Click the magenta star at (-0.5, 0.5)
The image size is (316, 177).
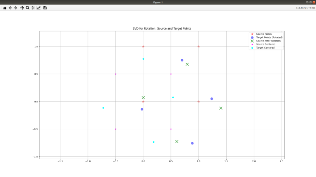116,74
